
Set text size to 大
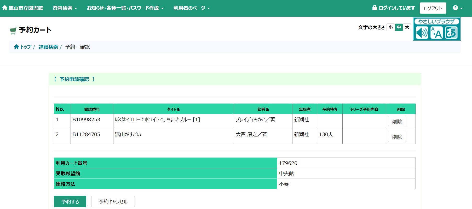point(407,27)
